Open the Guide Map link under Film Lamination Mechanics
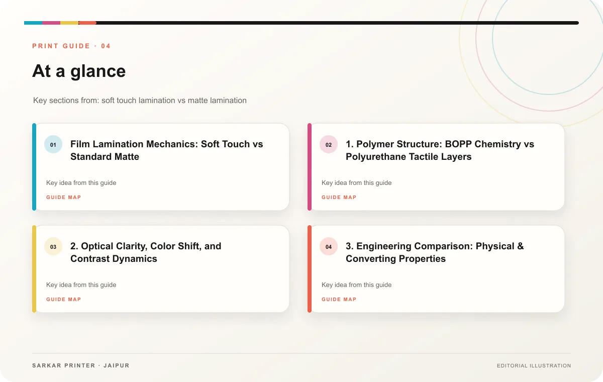603x382 pixels. pos(64,198)
